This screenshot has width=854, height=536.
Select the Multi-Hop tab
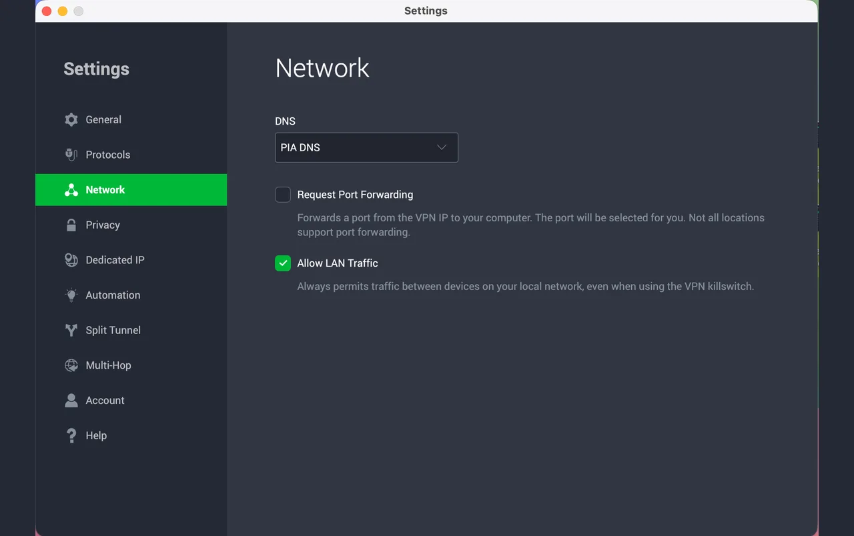(x=131, y=365)
